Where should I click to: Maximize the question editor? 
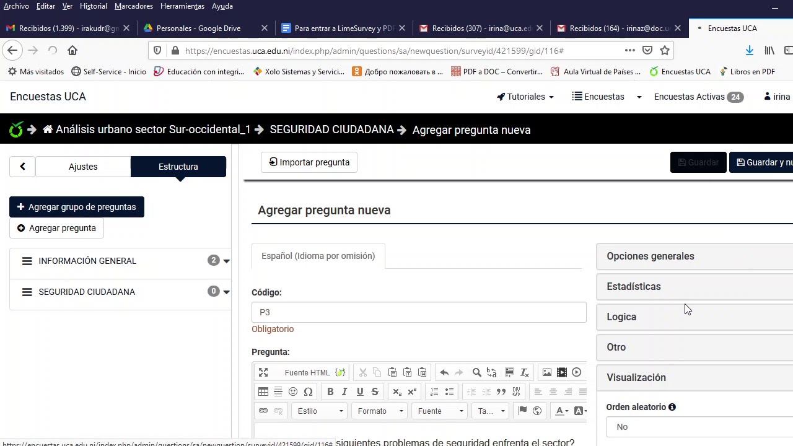click(263, 372)
